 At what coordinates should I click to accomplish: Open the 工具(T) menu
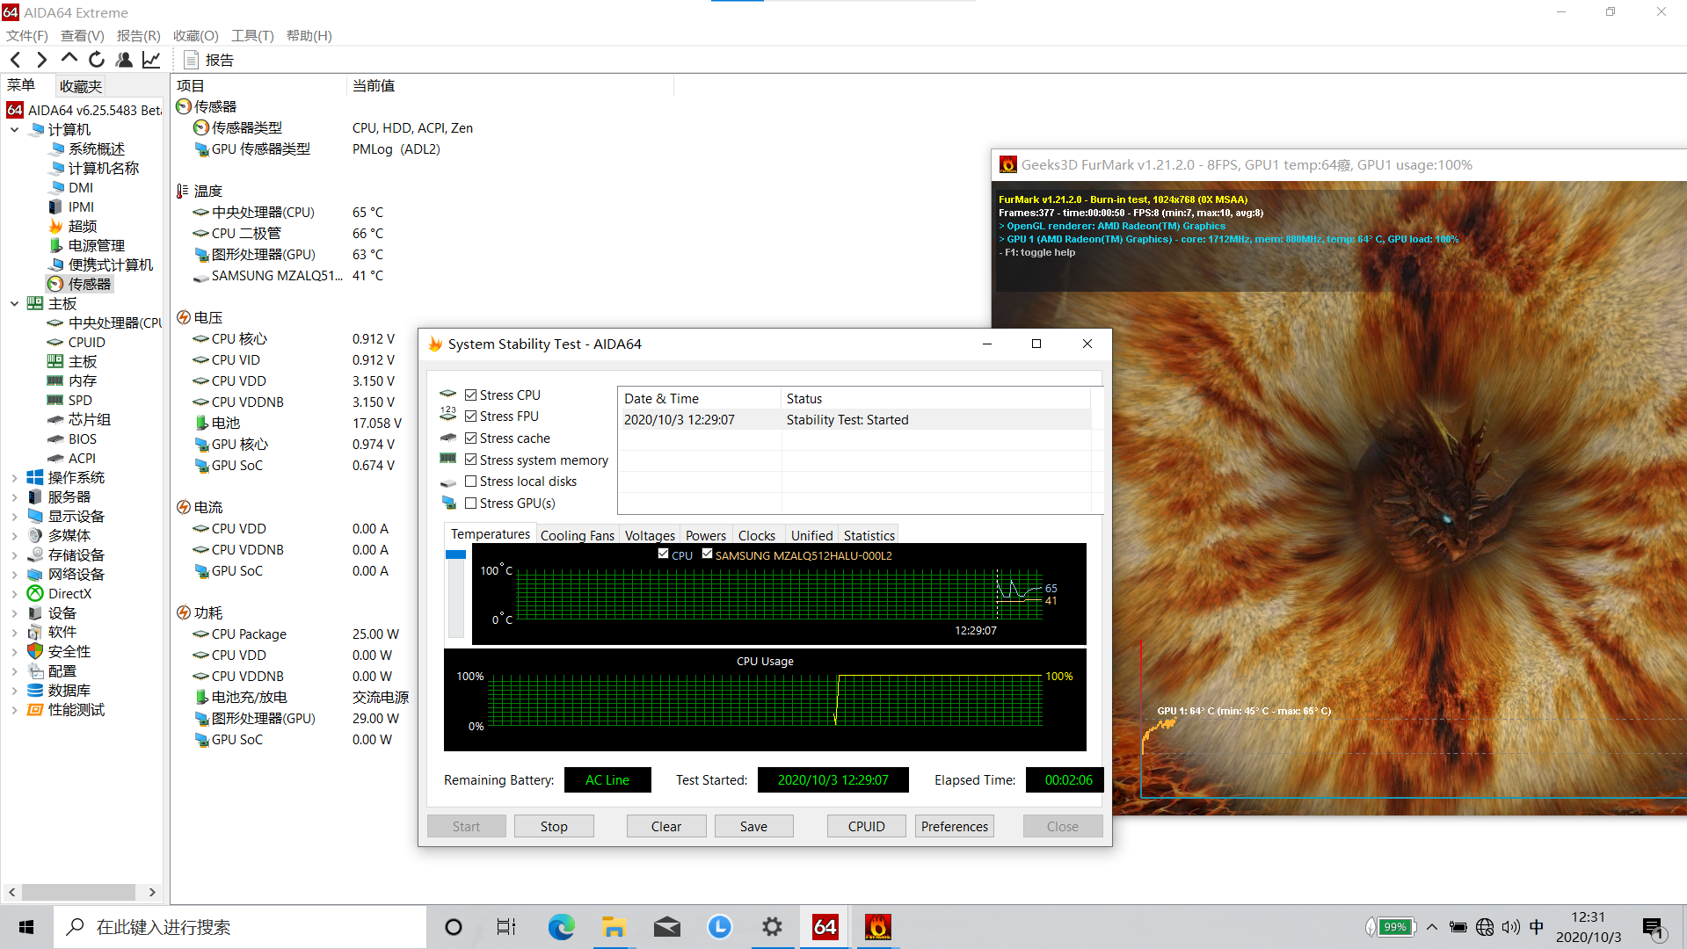pyautogui.click(x=252, y=36)
